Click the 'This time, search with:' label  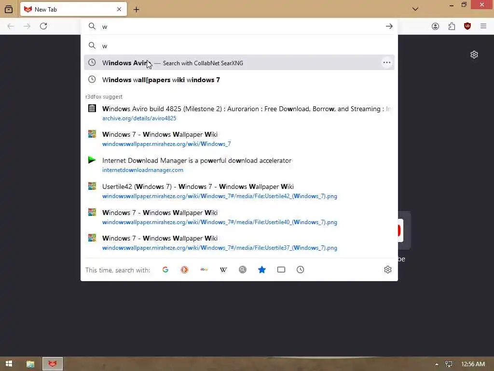click(118, 270)
